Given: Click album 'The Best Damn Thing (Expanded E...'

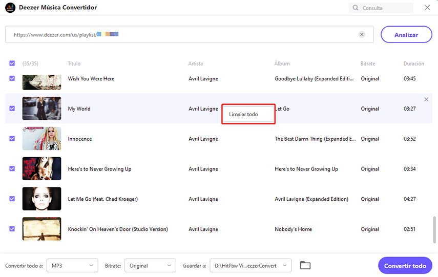Looking at the screenshot, I should 315,139.
